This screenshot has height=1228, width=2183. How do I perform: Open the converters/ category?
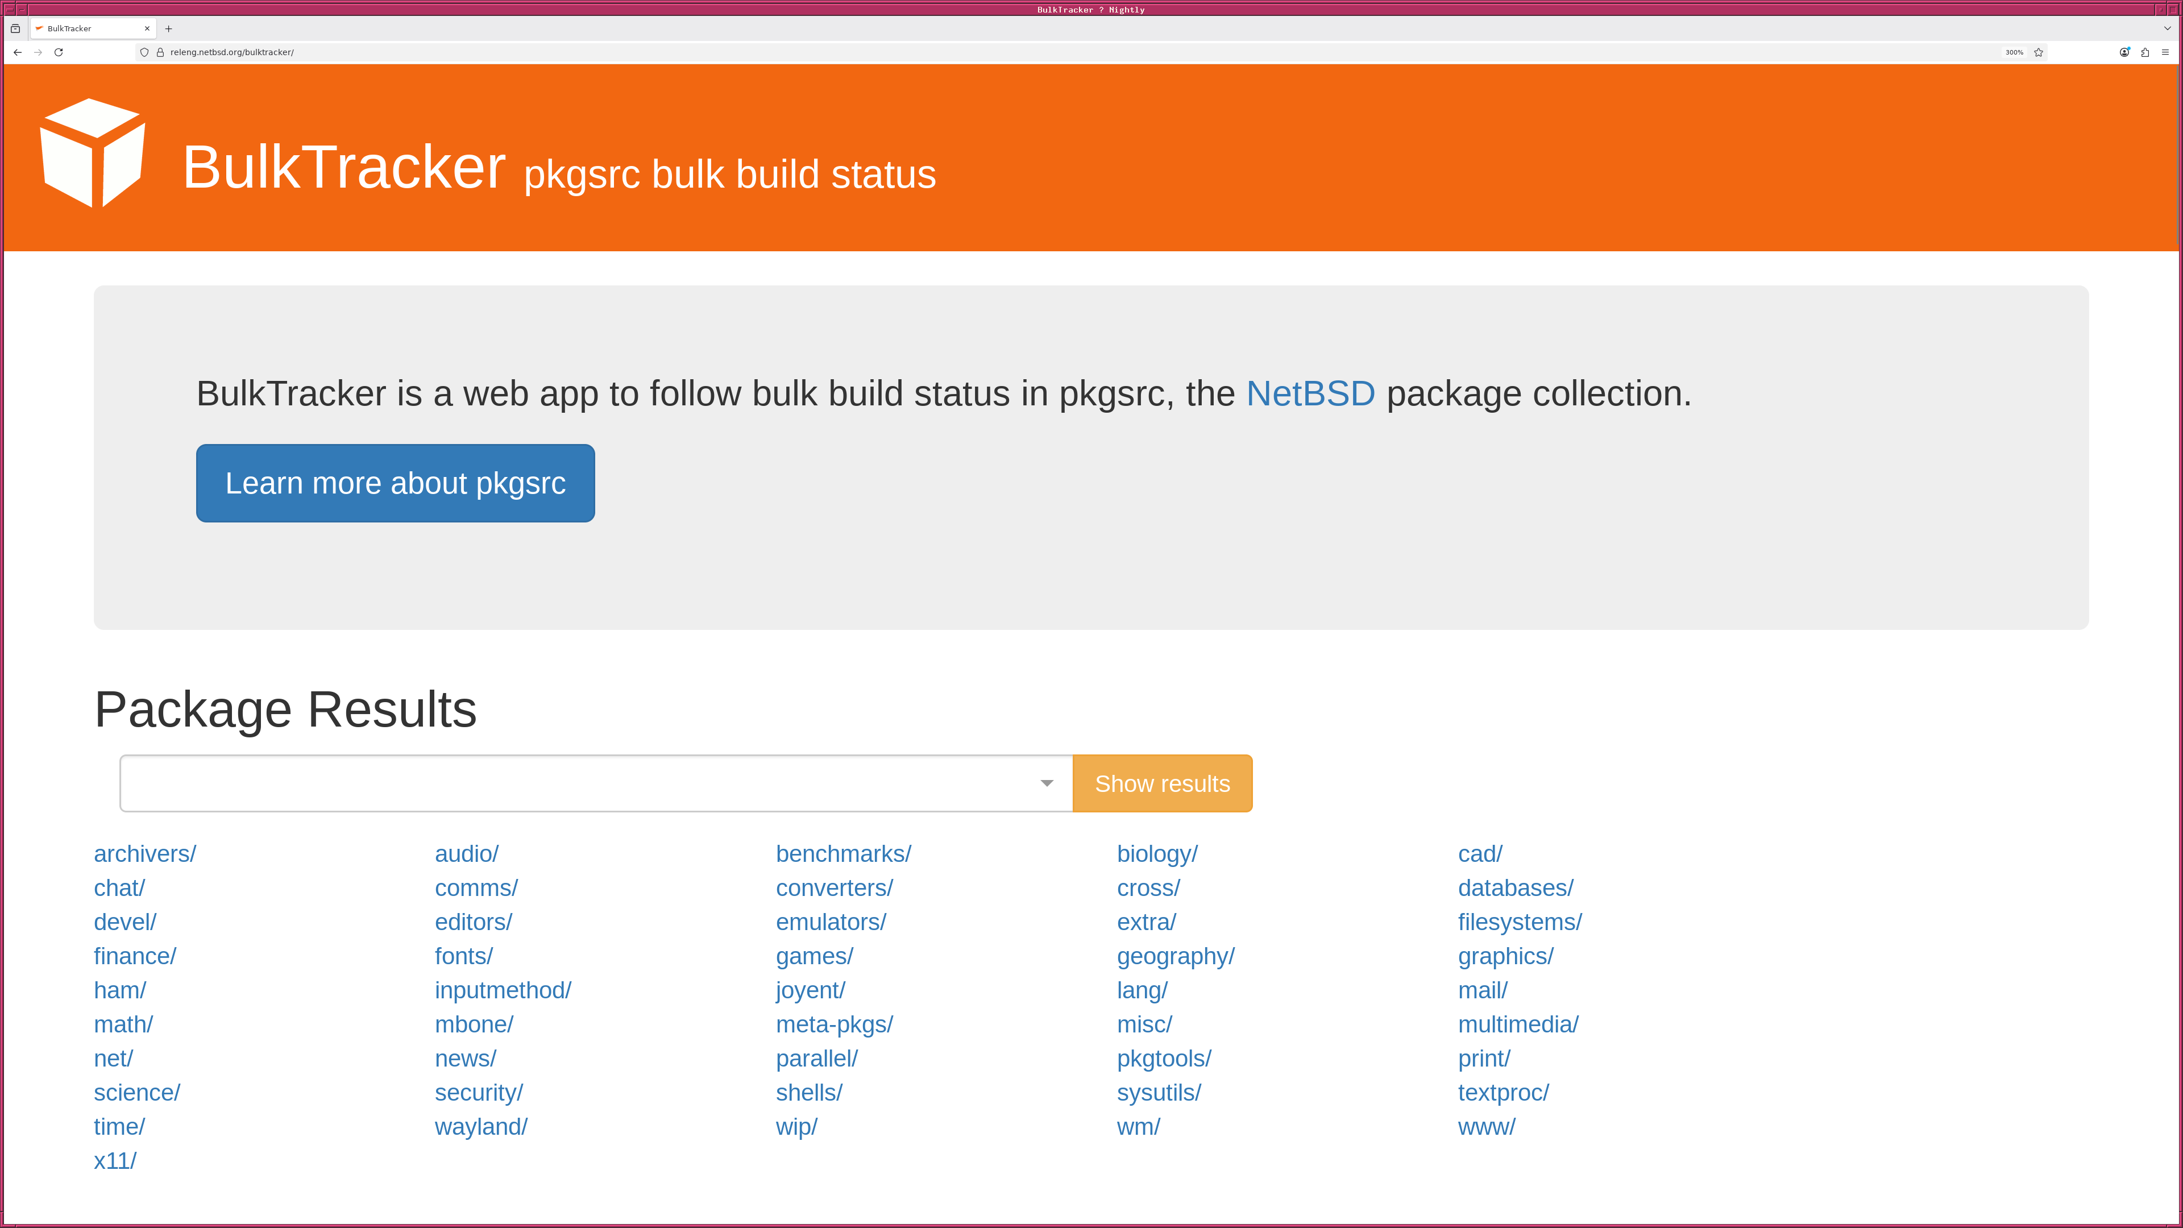click(835, 888)
